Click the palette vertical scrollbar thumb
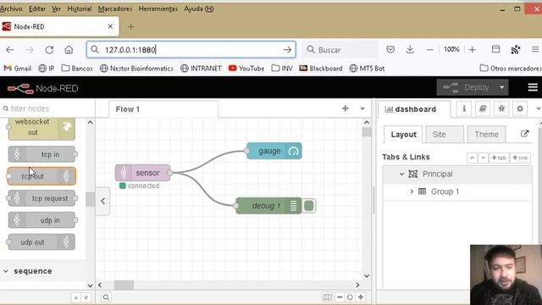 click(91, 200)
